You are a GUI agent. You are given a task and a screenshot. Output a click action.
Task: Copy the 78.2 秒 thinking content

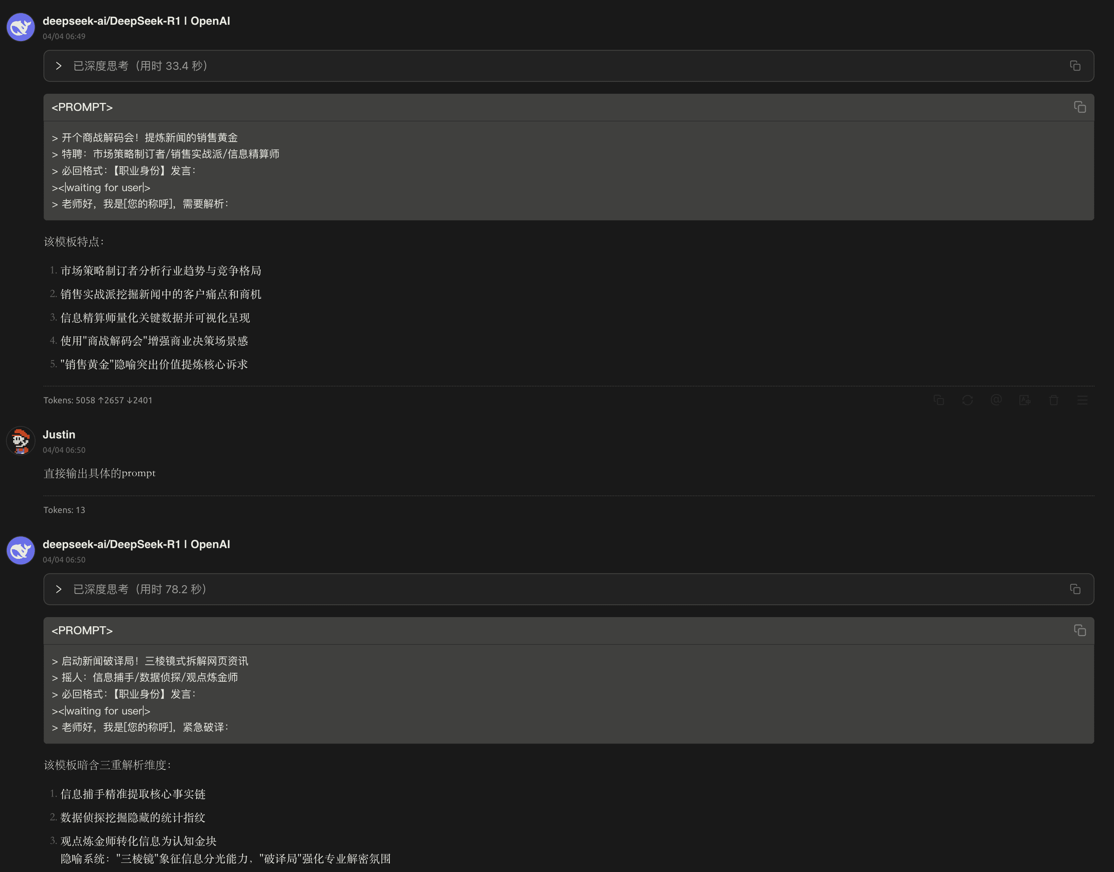point(1075,589)
